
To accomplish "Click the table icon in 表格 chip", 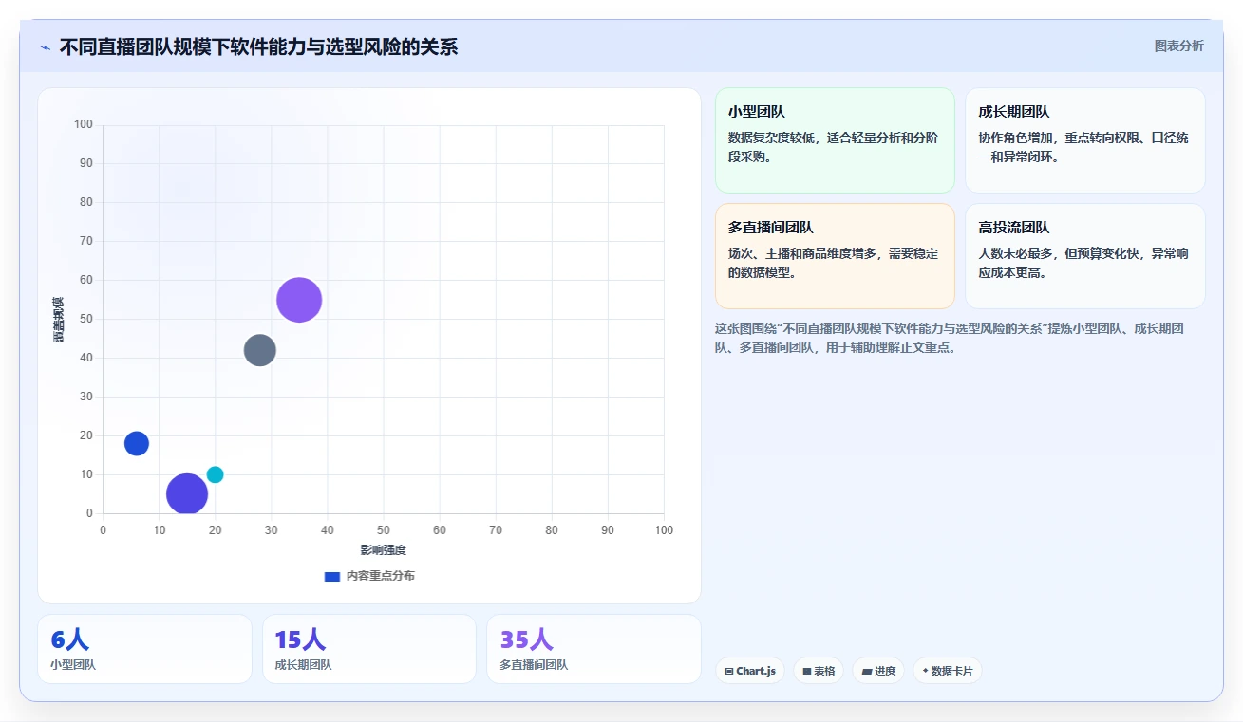I will [x=806, y=671].
